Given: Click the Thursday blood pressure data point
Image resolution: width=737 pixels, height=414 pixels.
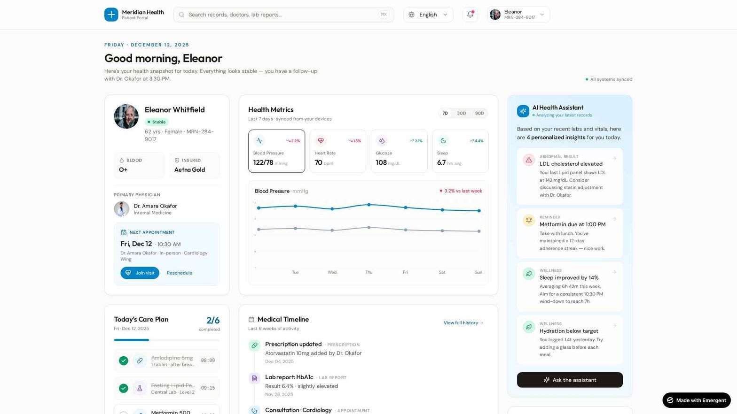Looking at the screenshot, I should tap(369, 205).
